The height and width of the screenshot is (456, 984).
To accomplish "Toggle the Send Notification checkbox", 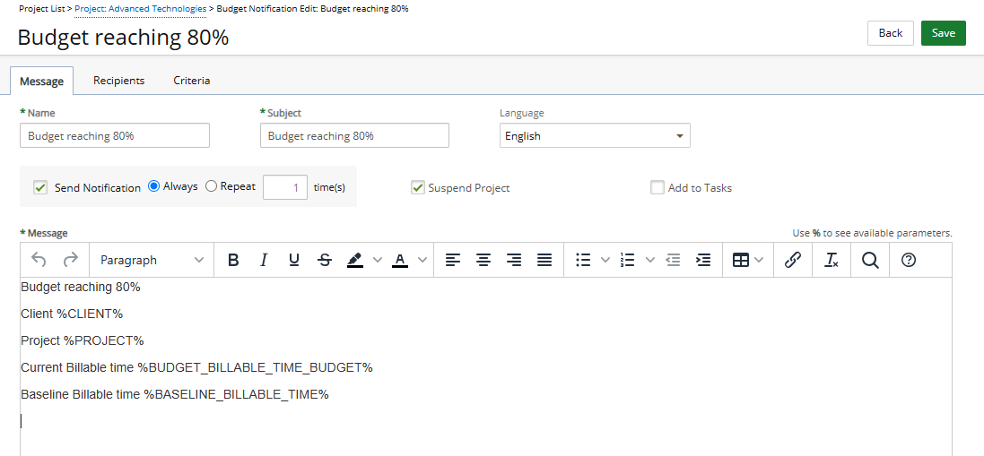I will (x=40, y=187).
